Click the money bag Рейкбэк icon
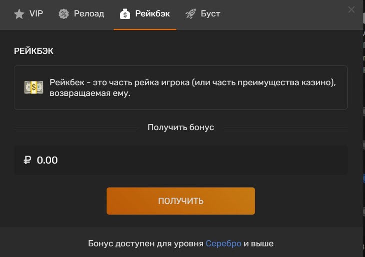 (125, 14)
